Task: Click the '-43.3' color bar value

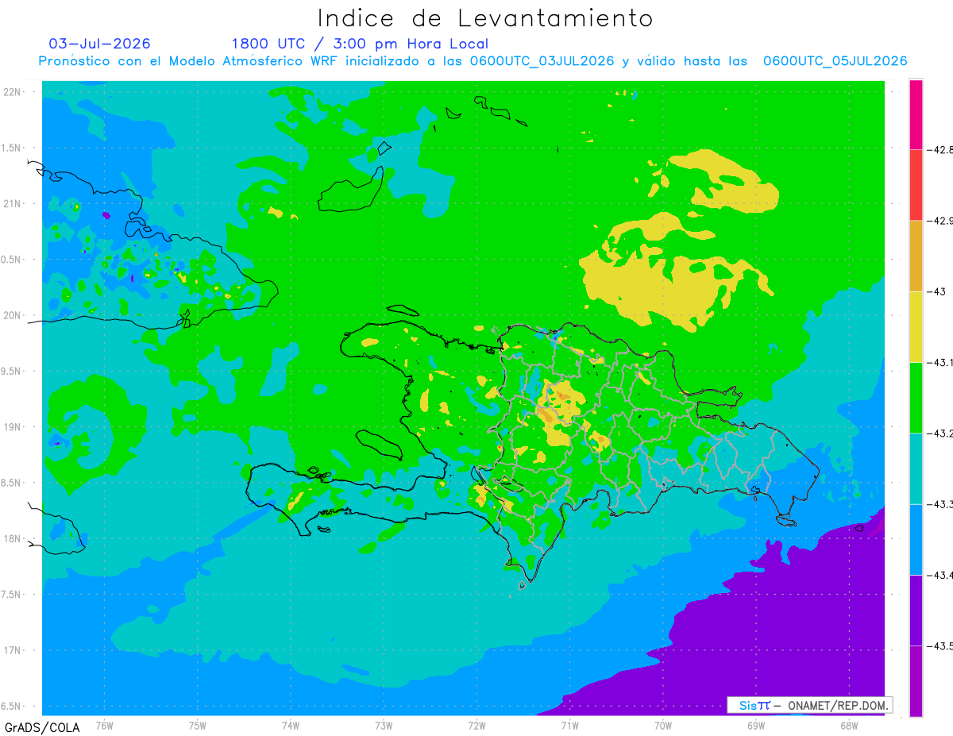Action: (x=940, y=504)
